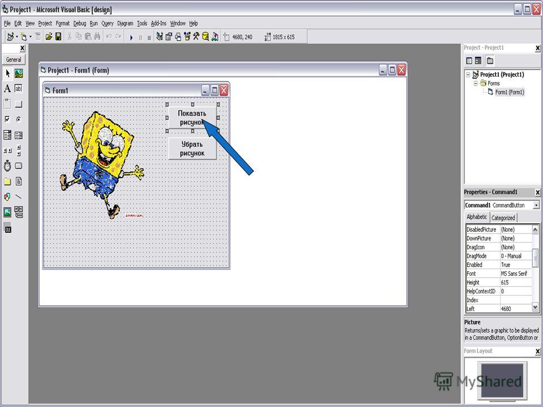Viewport: 543px width, 407px height.
Task: Open the Tools menu
Action: click(142, 23)
